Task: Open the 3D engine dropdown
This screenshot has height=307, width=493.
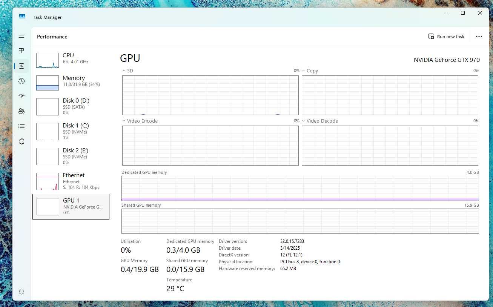Action: pyautogui.click(x=127, y=71)
